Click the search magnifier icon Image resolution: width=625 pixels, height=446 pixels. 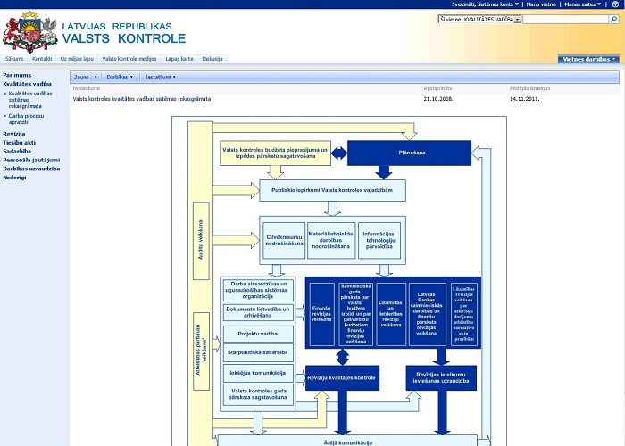click(613, 19)
